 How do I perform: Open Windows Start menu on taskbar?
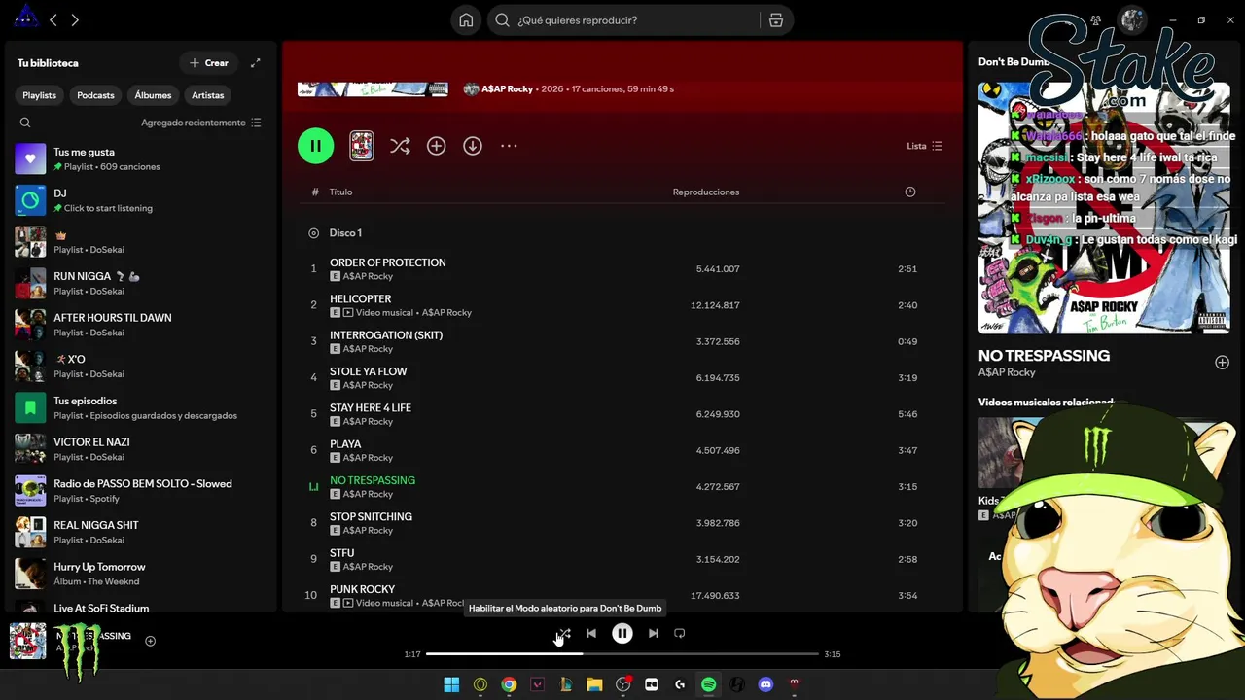[451, 684]
